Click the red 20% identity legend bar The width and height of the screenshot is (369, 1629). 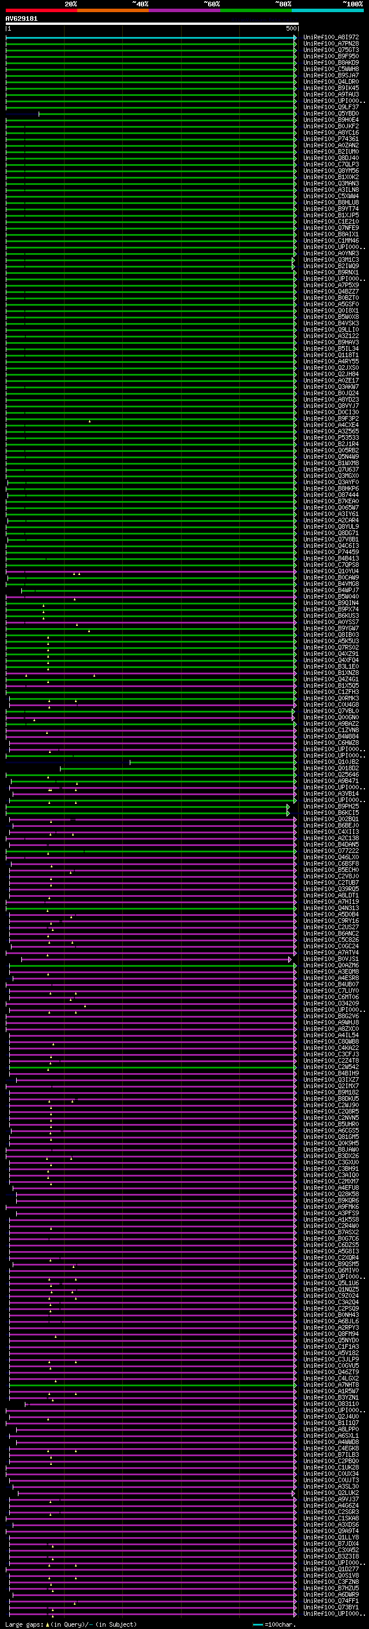tap(42, 10)
